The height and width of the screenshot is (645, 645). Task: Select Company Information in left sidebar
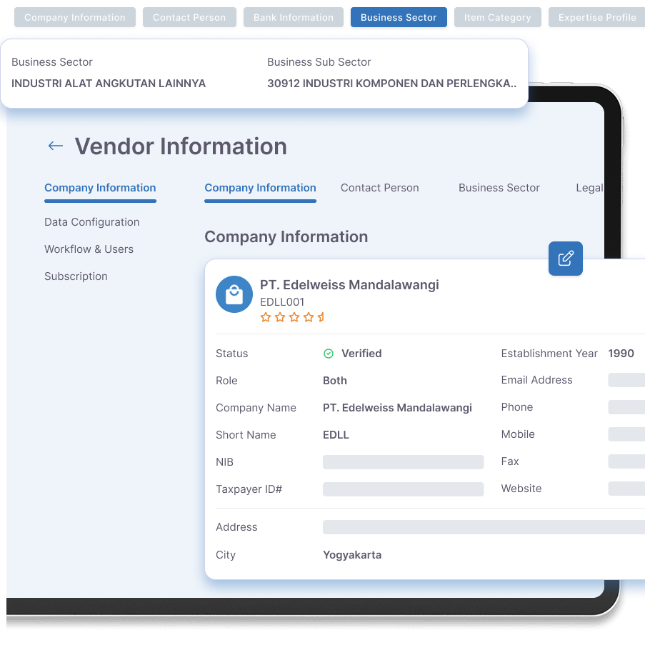click(x=100, y=188)
